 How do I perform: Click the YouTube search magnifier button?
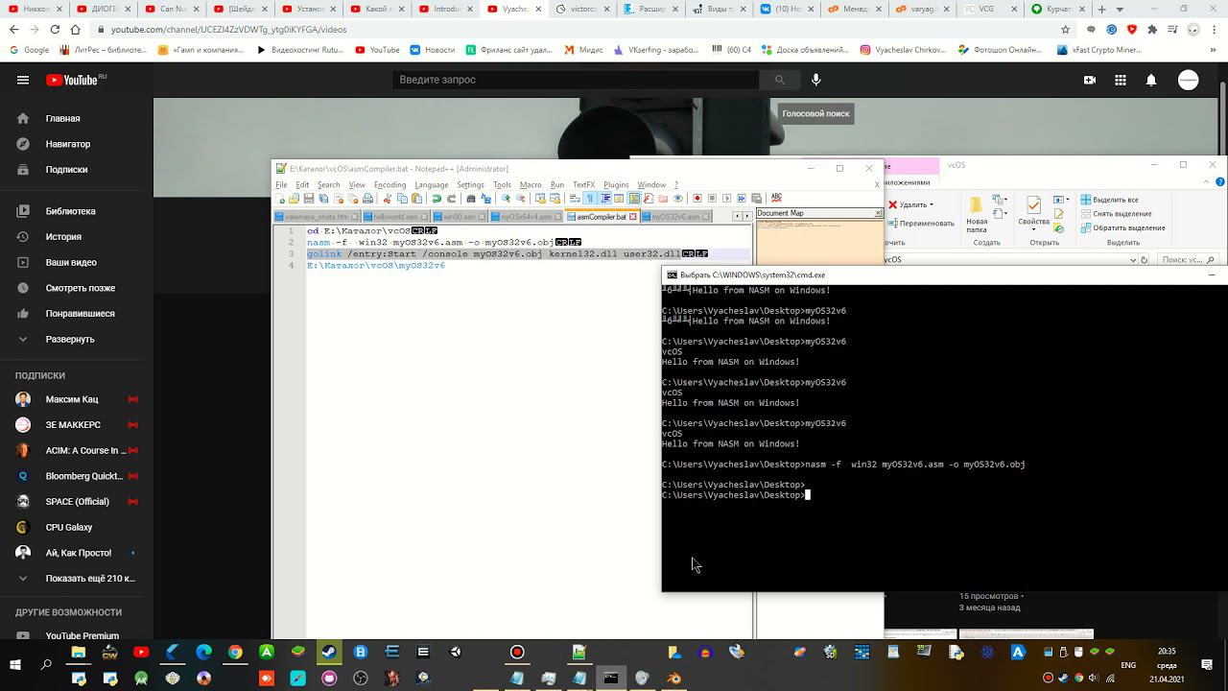pyautogui.click(x=780, y=80)
